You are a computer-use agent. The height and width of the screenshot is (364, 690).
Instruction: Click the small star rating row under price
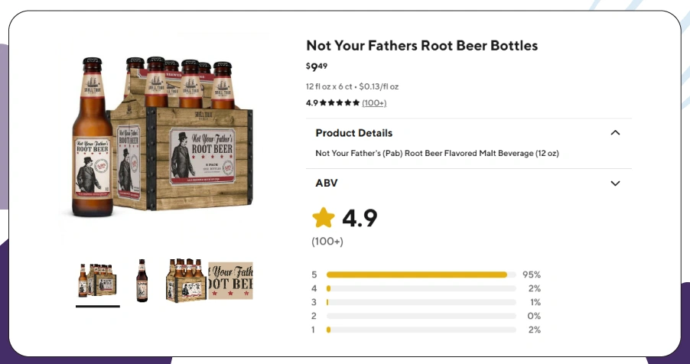tap(339, 103)
